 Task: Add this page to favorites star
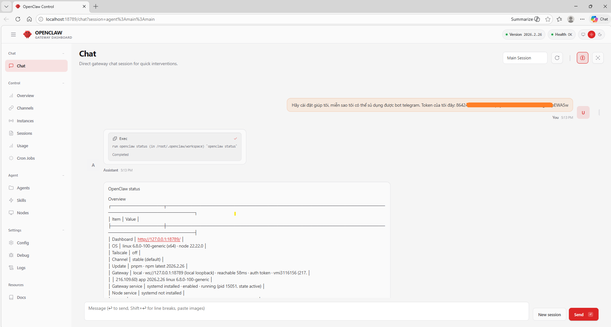(548, 19)
